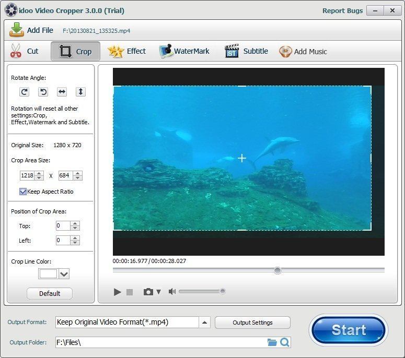
Task: Click the Add File label
Action: point(40,30)
